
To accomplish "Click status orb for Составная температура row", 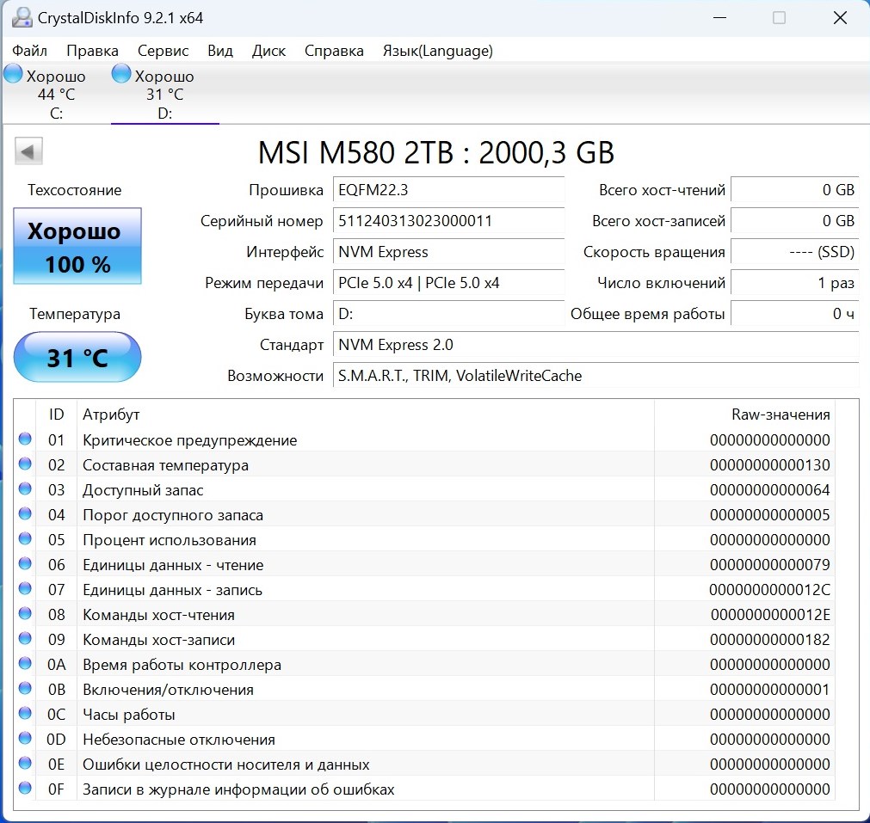I will point(25,464).
